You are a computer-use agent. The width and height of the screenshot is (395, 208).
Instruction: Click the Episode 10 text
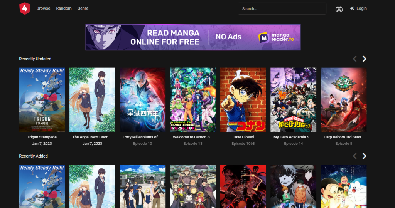point(143,144)
